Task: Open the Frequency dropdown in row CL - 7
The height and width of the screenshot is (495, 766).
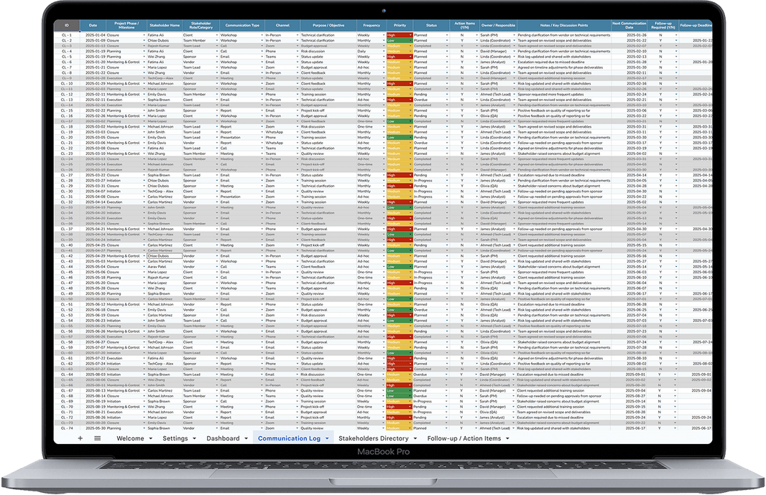Action: tap(384, 67)
